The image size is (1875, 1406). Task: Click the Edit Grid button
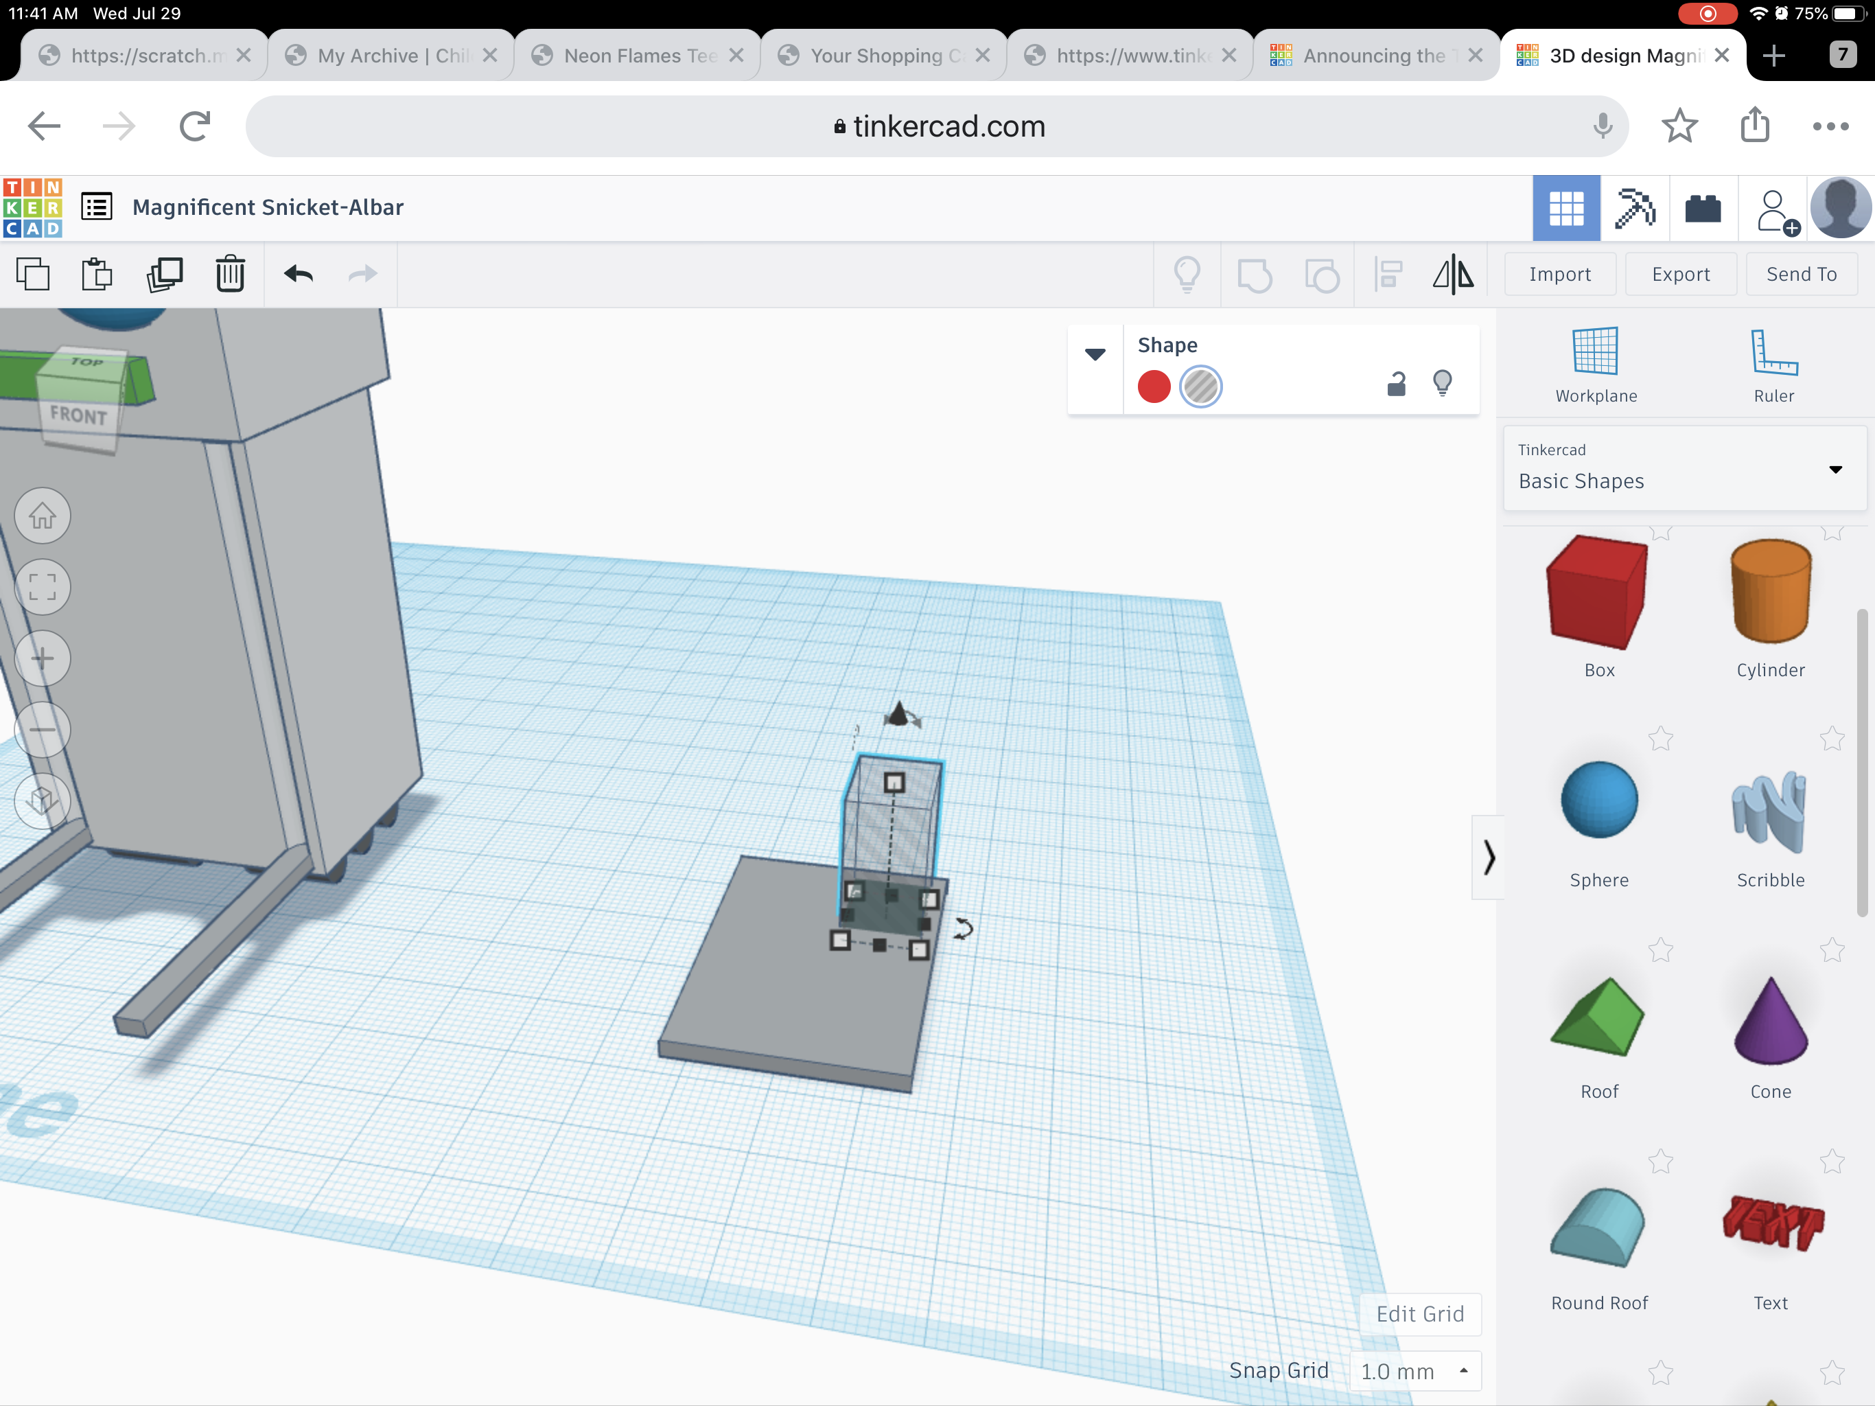pos(1420,1313)
